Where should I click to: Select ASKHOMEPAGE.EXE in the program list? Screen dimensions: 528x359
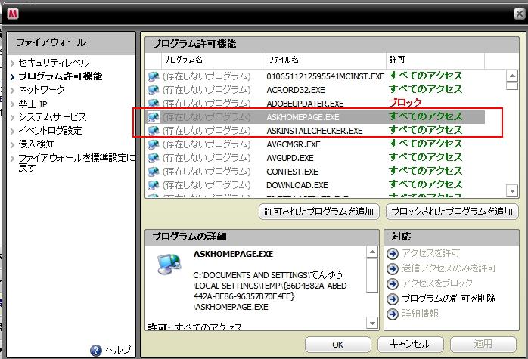[x=303, y=117]
